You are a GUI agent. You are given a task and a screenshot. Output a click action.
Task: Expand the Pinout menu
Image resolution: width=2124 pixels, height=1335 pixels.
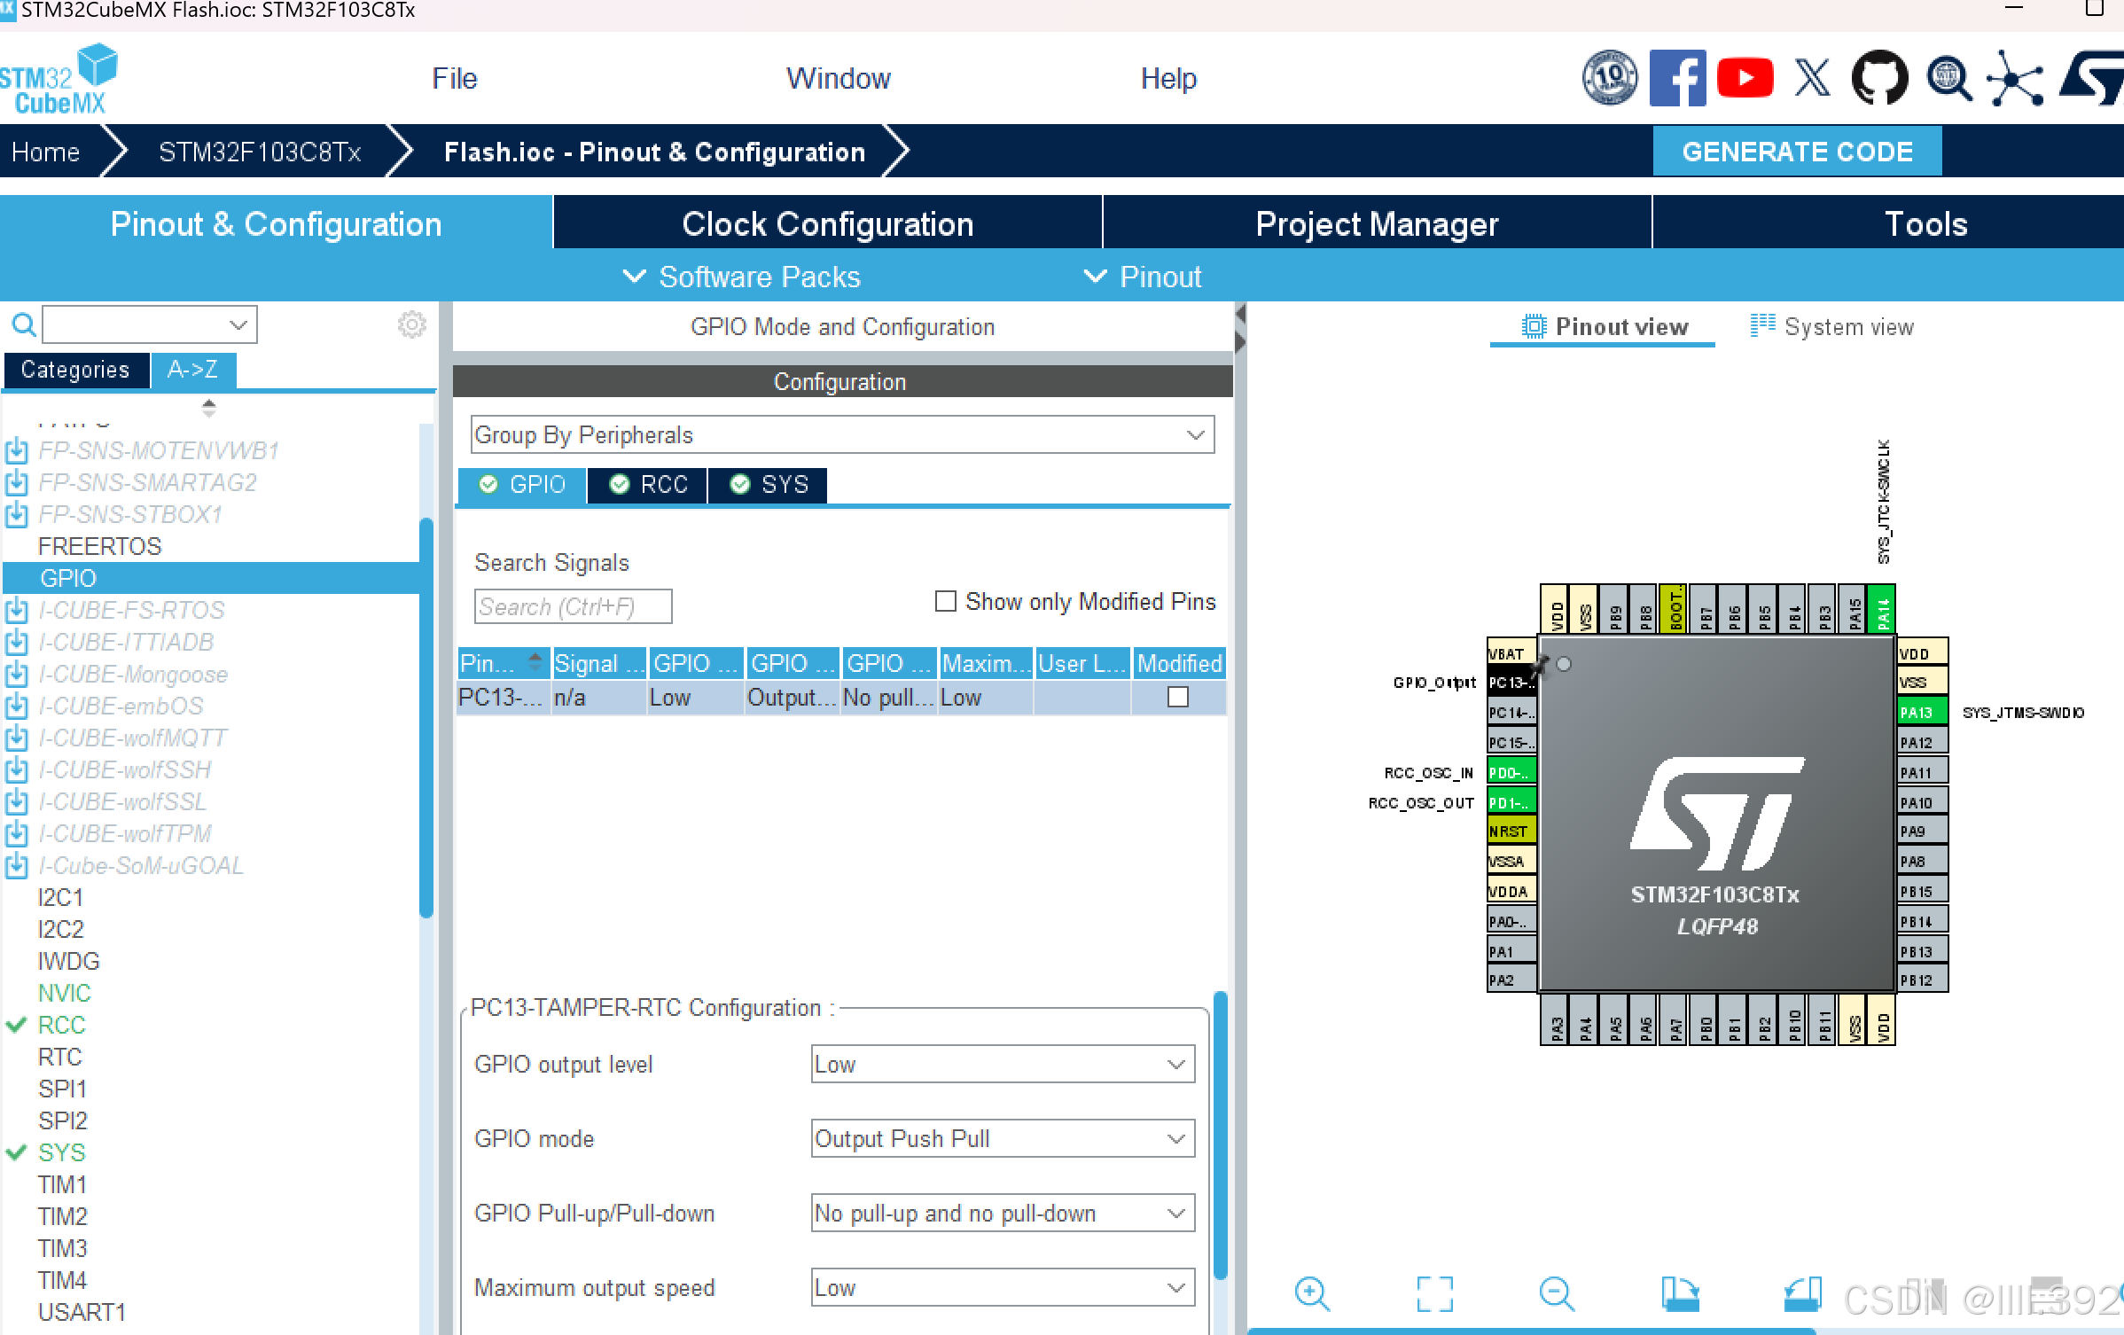point(1143,277)
